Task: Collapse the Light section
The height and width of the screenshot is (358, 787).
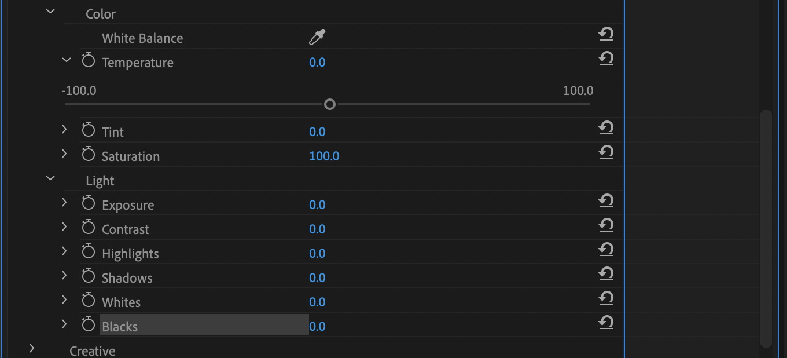Action: pos(50,178)
